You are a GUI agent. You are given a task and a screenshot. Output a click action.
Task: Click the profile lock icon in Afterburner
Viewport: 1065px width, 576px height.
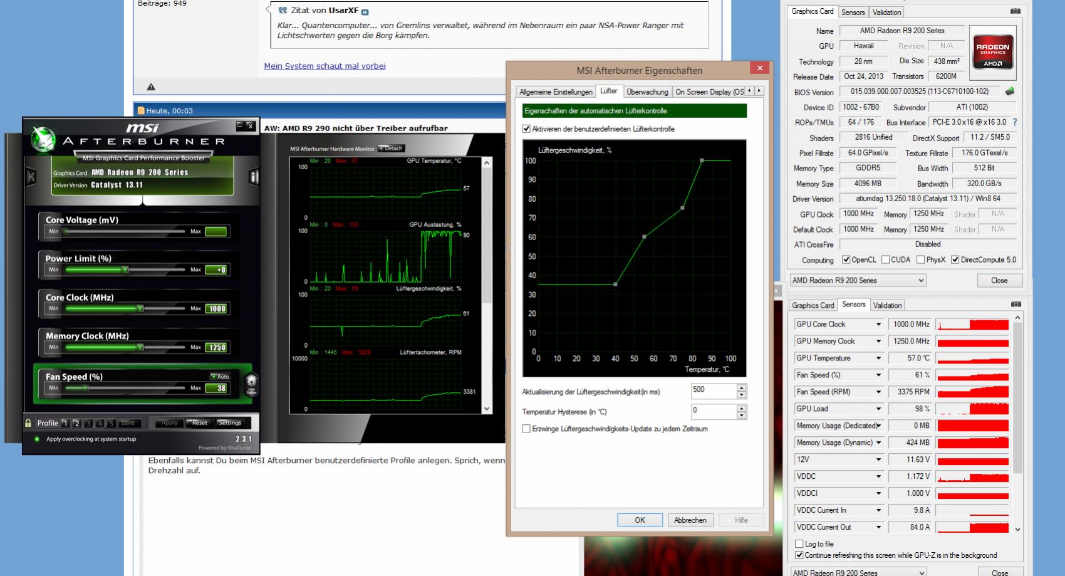tap(28, 423)
